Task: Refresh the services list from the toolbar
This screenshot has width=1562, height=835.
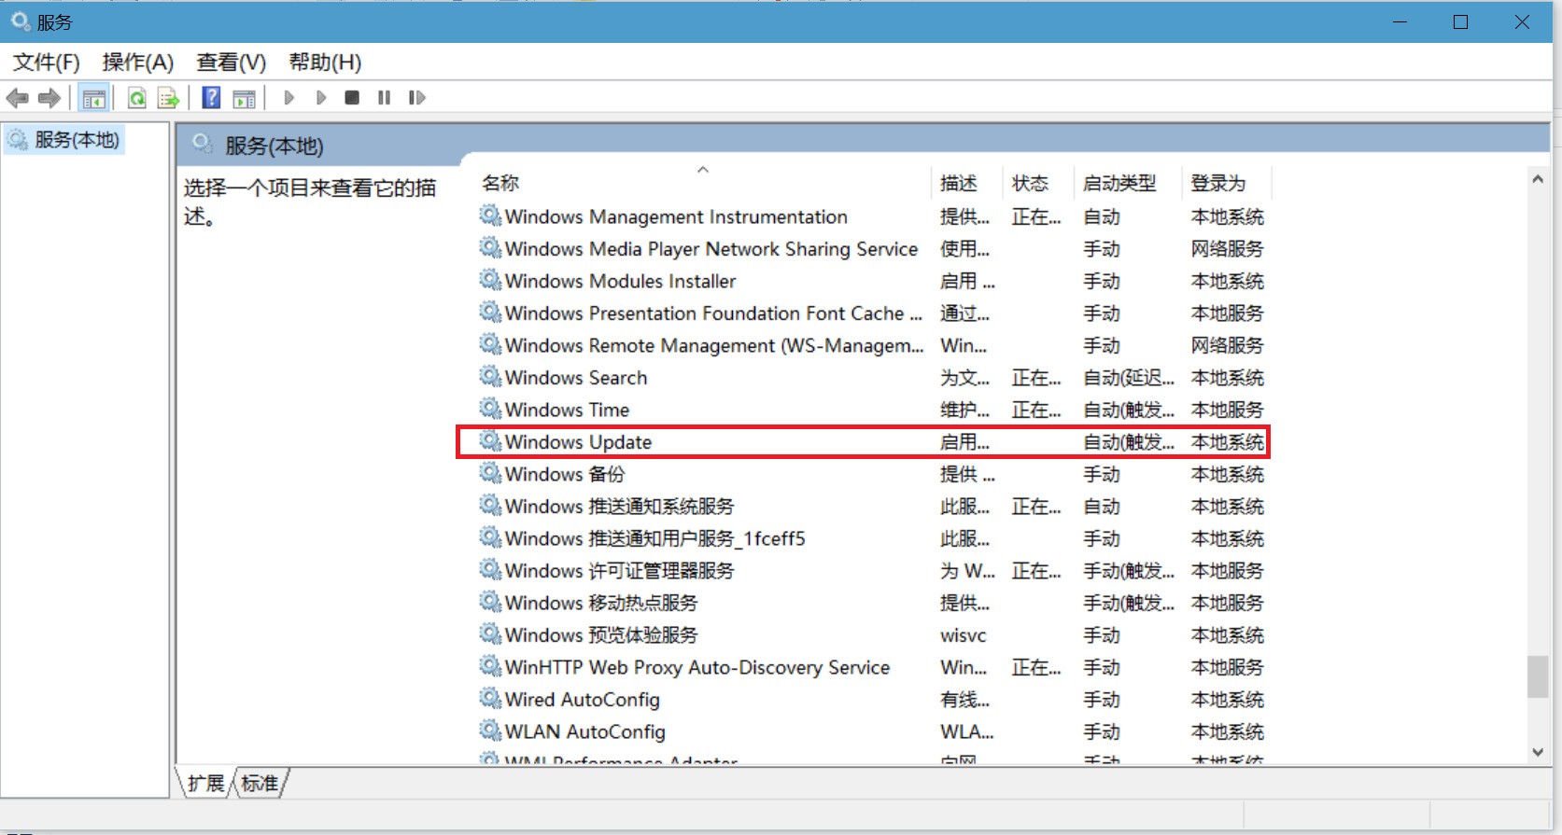Action: [137, 97]
